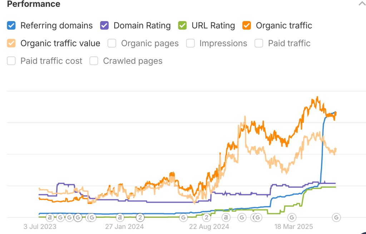366x234 pixels.
Task: Show the Paid traffic metric
Action: (259, 44)
